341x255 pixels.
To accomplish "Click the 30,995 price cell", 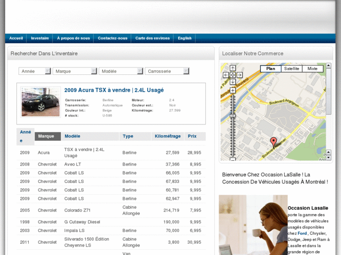I will [194, 242].
